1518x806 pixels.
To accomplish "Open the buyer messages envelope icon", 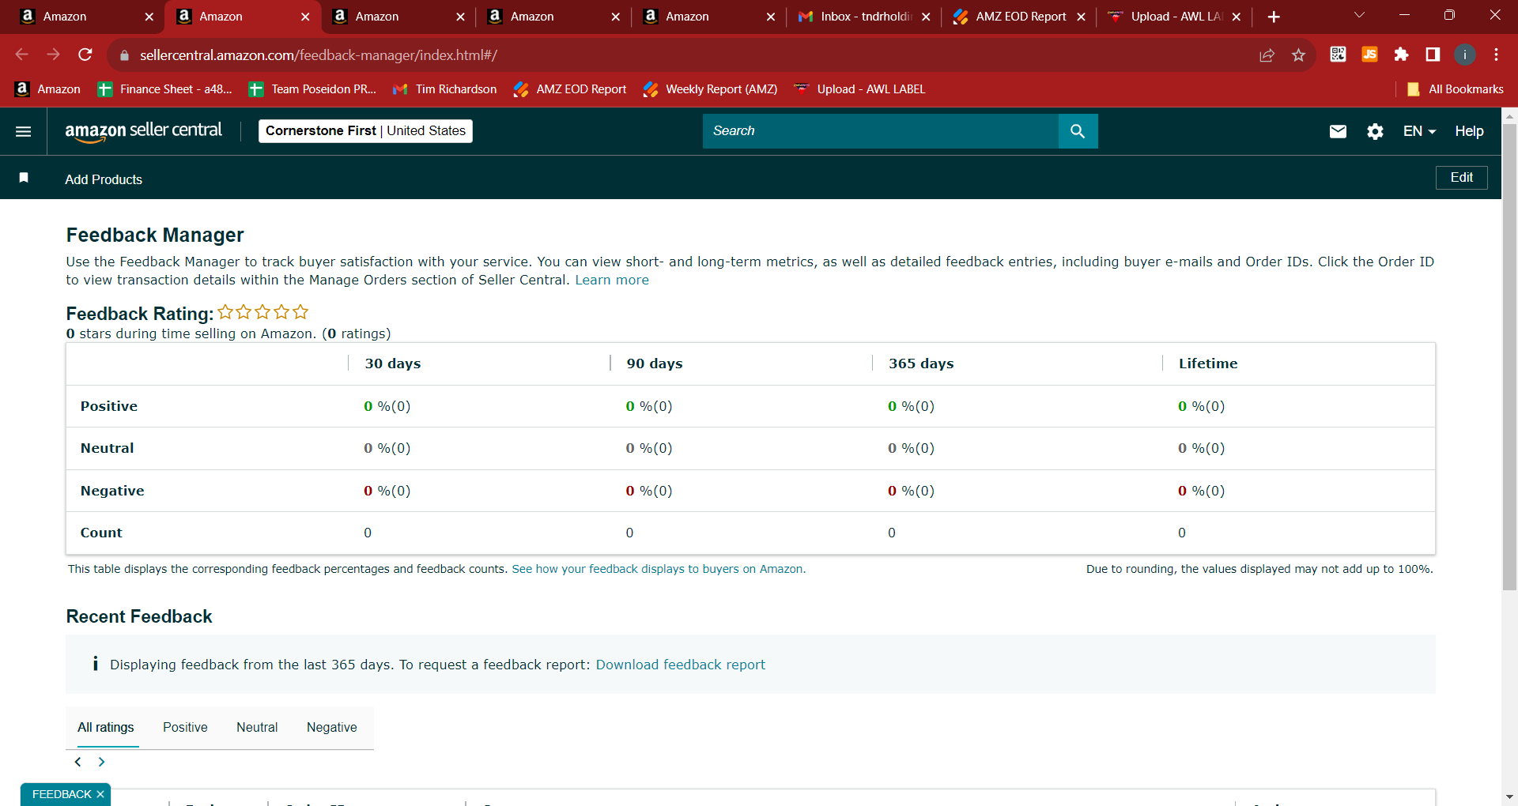I will 1338,131.
